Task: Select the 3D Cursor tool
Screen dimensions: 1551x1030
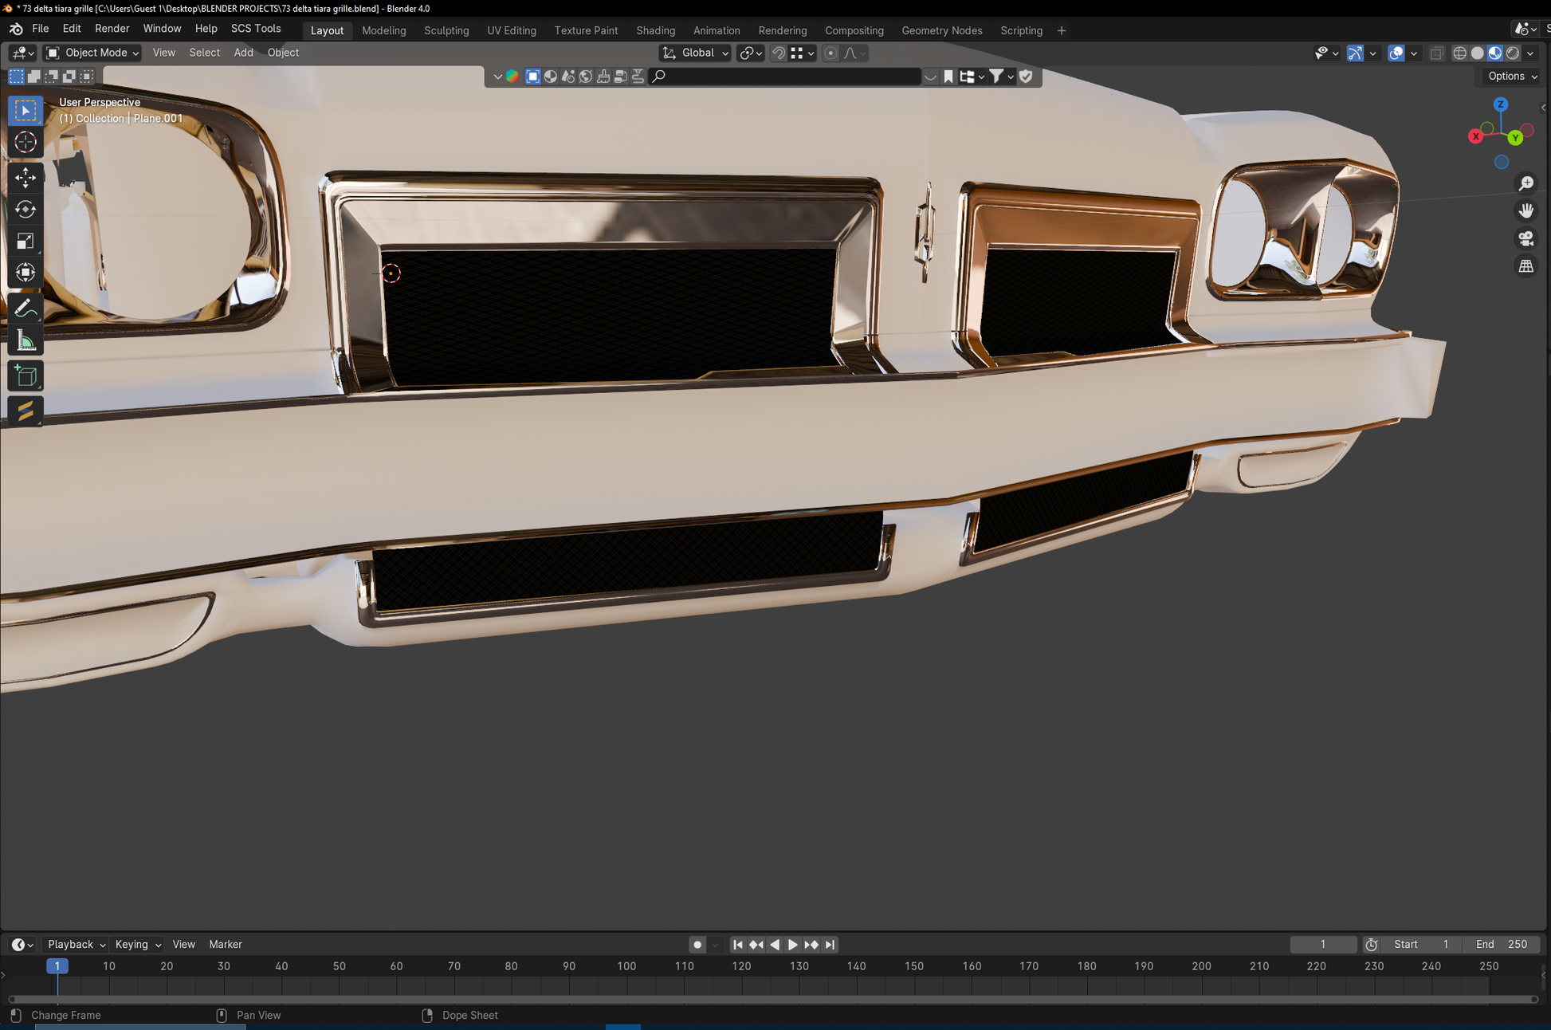Action: pos(26,143)
